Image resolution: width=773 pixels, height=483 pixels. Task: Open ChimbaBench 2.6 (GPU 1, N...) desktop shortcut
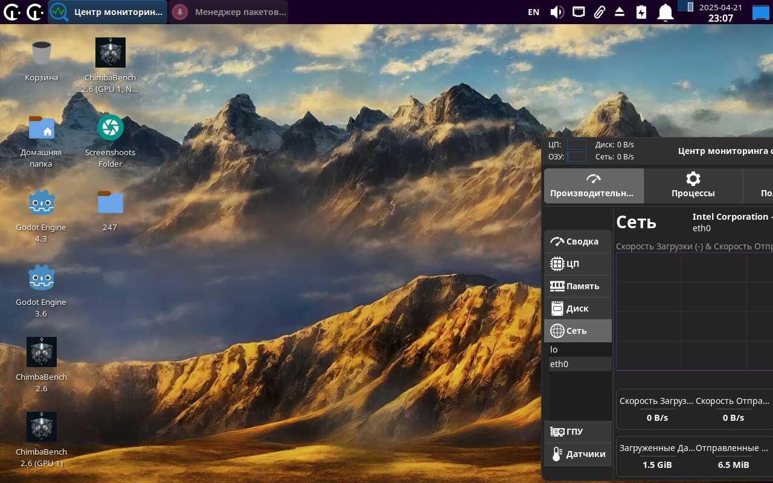point(111,53)
